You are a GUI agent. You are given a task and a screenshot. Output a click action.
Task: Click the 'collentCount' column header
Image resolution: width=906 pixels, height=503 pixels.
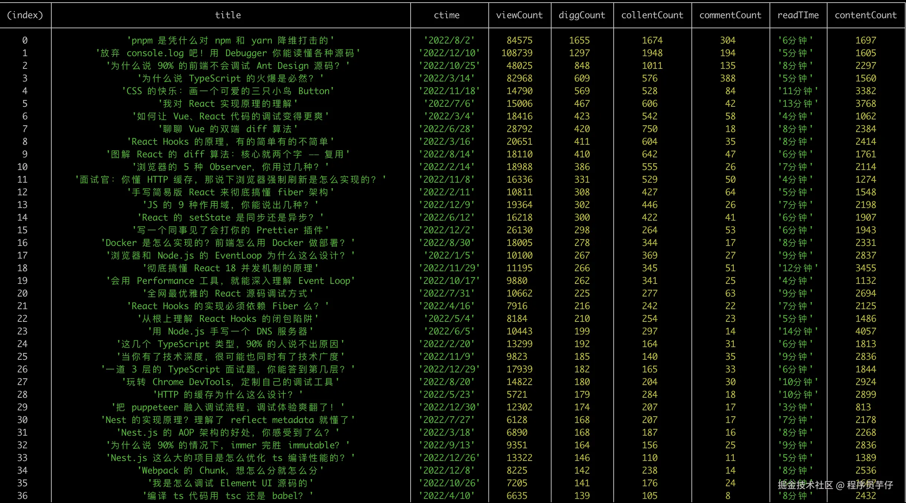click(652, 15)
